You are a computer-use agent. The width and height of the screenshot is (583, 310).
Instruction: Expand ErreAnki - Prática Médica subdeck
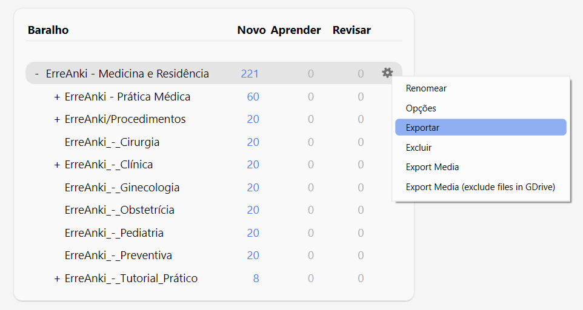57,97
